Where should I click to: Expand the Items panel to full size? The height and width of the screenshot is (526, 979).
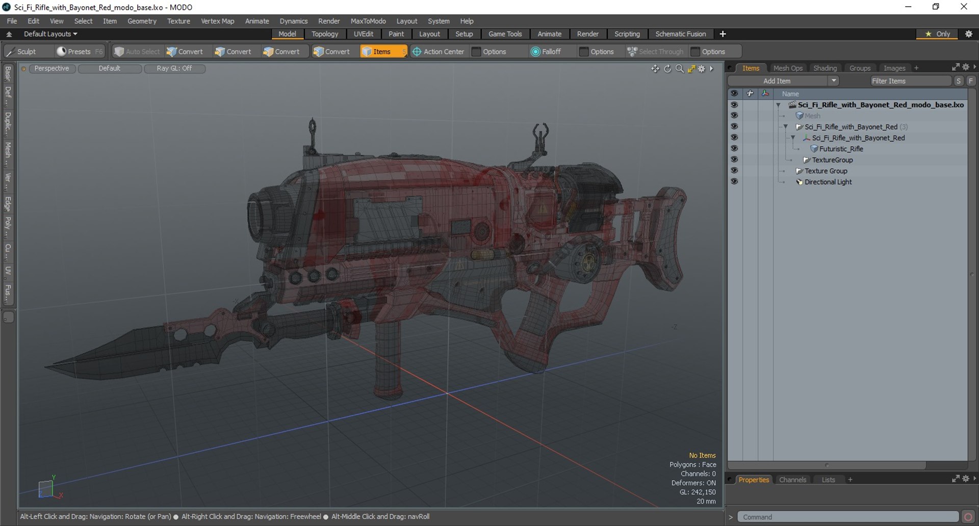click(956, 67)
